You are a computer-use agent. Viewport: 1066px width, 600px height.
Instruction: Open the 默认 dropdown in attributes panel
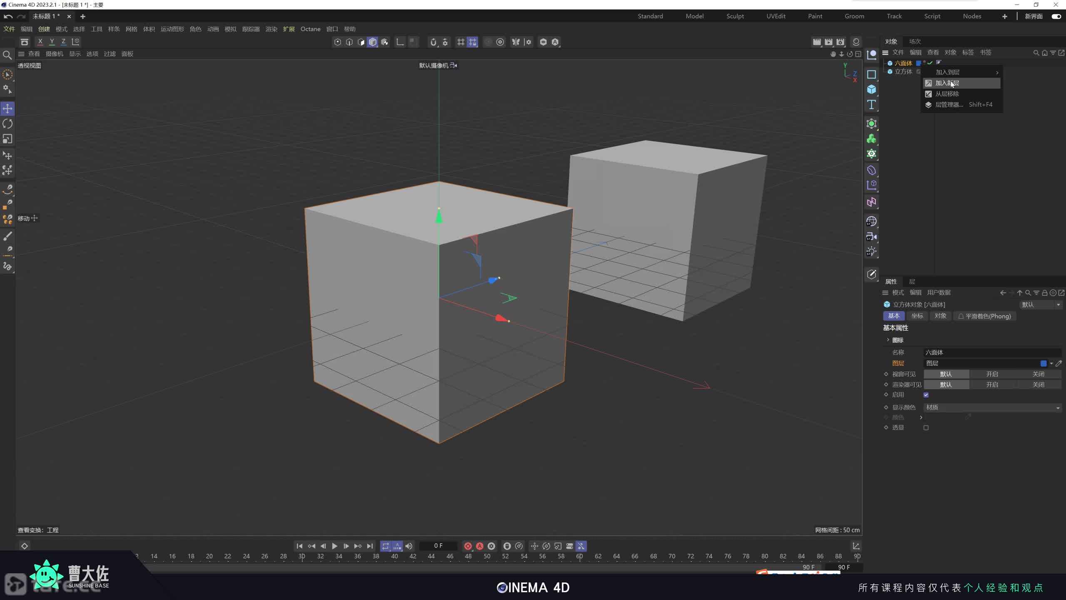[x=1041, y=305]
